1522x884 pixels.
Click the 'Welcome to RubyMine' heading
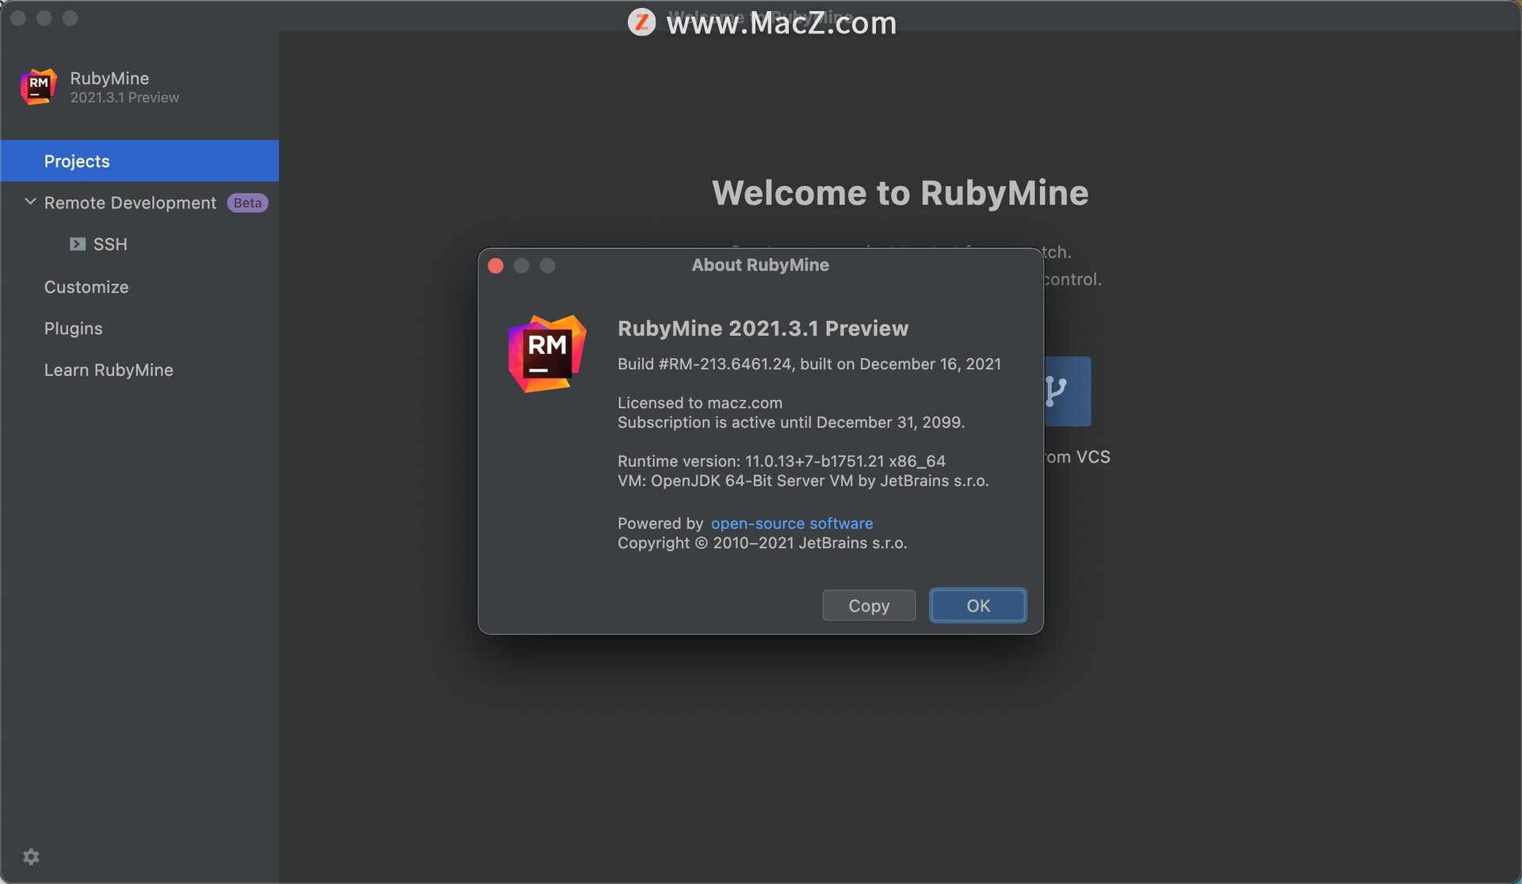pos(901,192)
